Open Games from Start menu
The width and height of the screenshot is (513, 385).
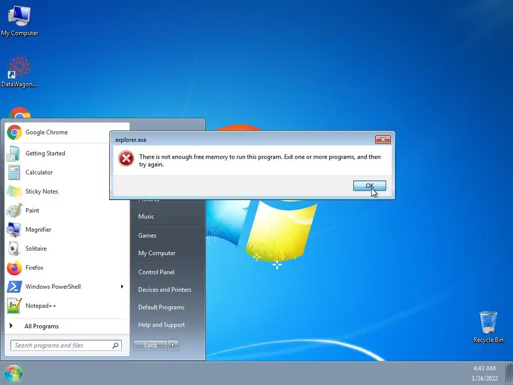pos(147,236)
